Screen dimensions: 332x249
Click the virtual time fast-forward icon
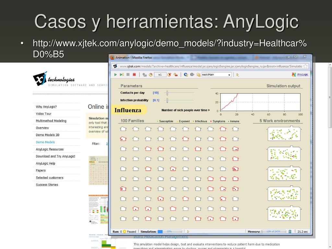click(x=176, y=75)
